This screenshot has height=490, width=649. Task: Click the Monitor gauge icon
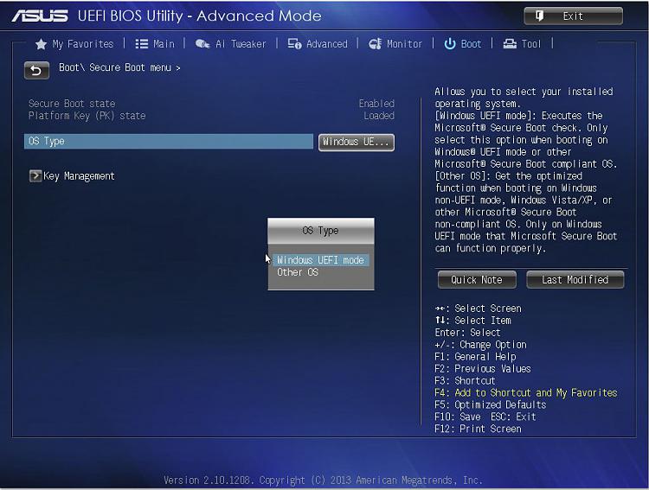click(x=375, y=44)
